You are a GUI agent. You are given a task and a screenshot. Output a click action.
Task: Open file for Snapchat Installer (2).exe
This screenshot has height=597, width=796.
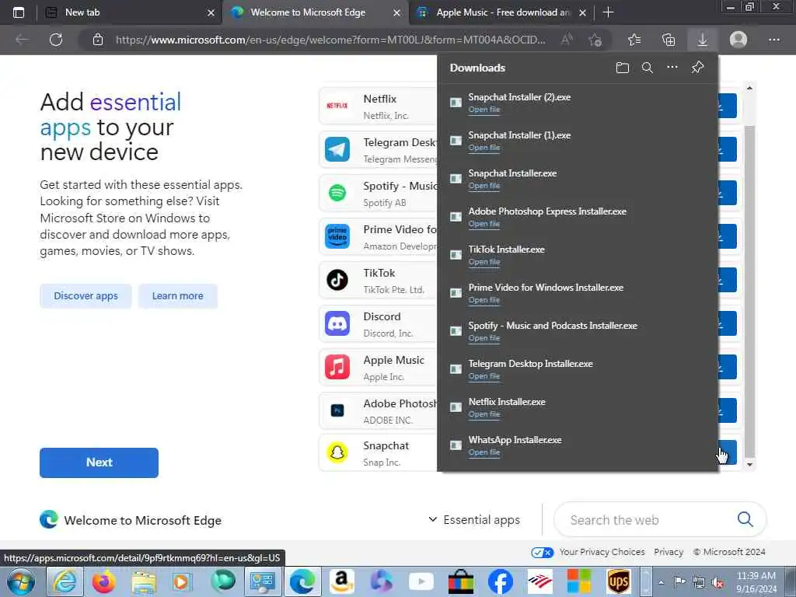[x=484, y=110]
